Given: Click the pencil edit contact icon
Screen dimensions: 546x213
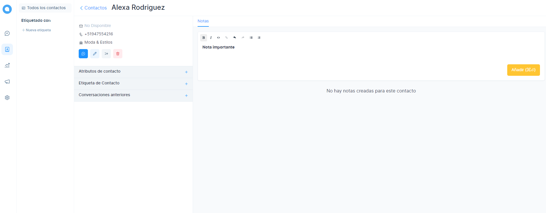Looking at the screenshot, I should tap(95, 54).
